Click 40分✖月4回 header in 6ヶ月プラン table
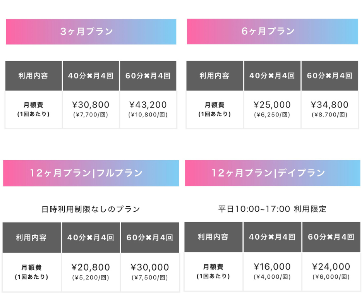 click(272, 76)
